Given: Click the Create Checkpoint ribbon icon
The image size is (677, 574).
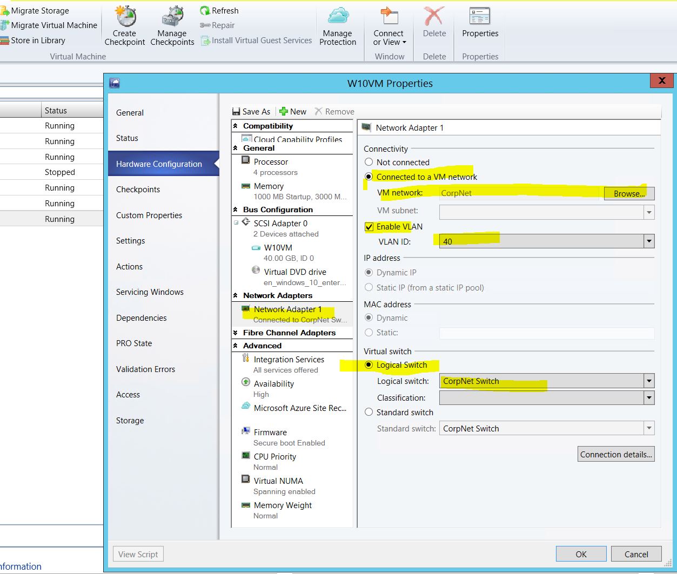Looking at the screenshot, I should coord(124,17).
